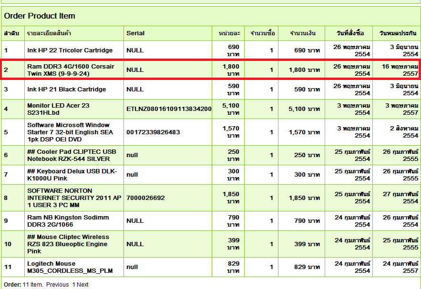
Task: Select the highlighted Ram DDR3 Corsair row
Action: coord(71,70)
